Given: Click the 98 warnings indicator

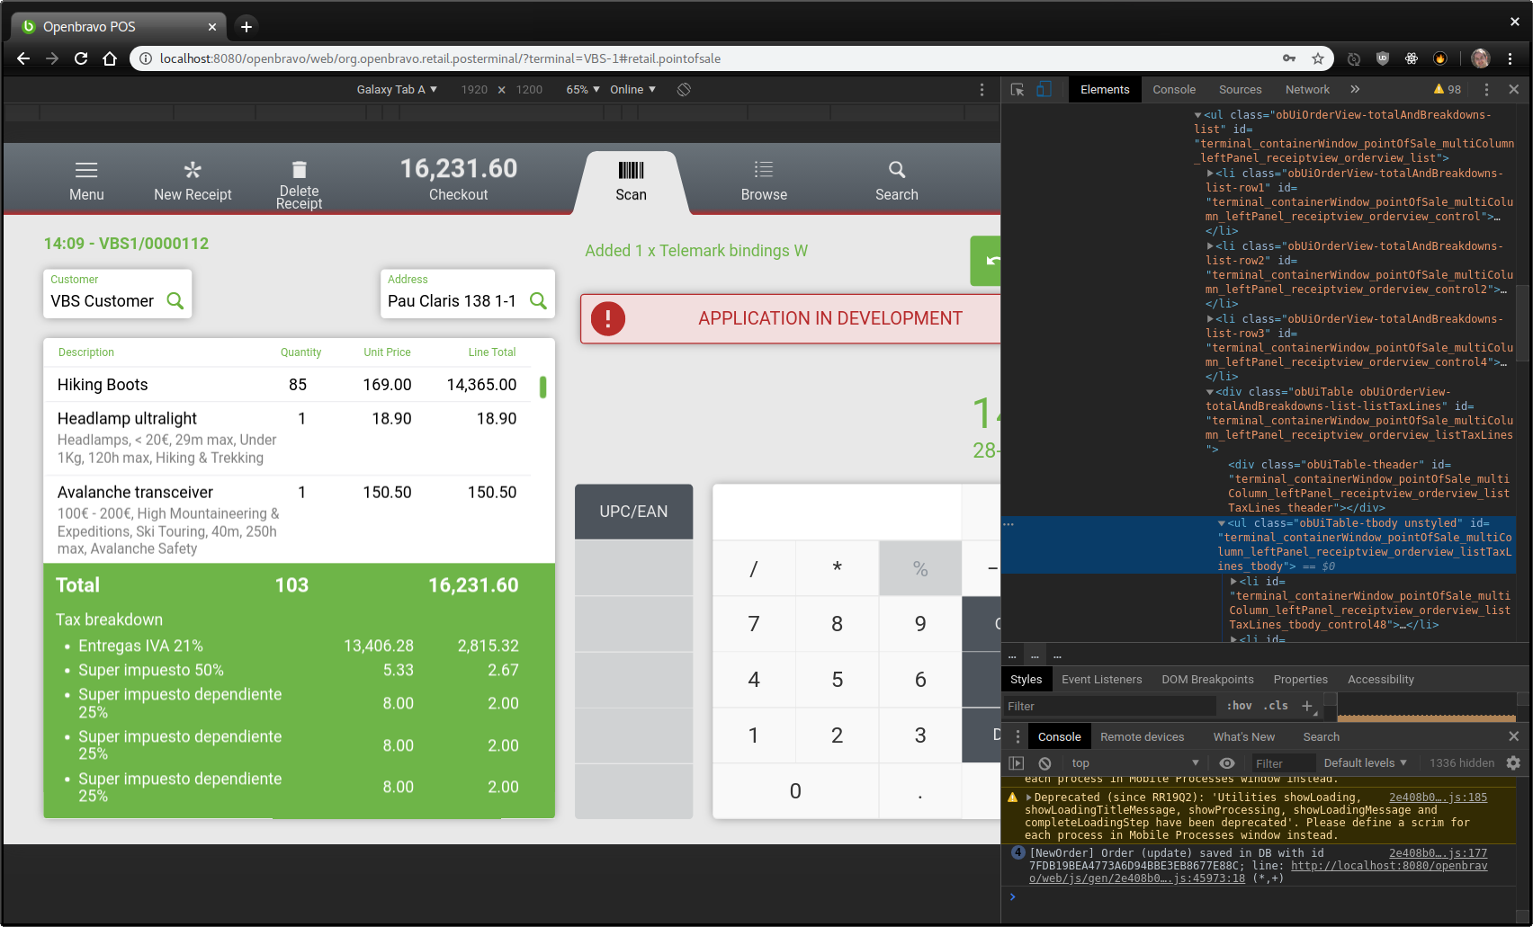Looking at the screenshot, I should [1448, 89].
